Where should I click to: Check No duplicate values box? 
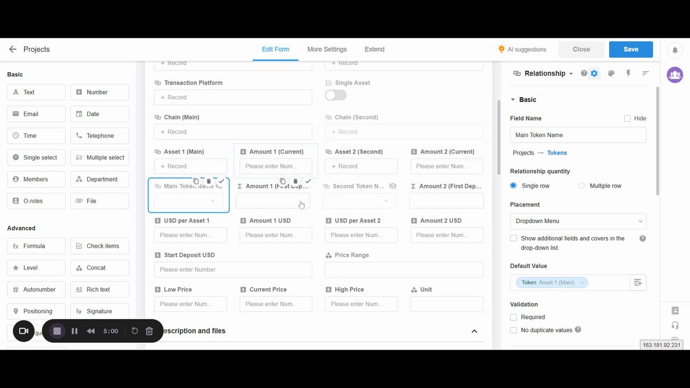click(x=513, y=330)
